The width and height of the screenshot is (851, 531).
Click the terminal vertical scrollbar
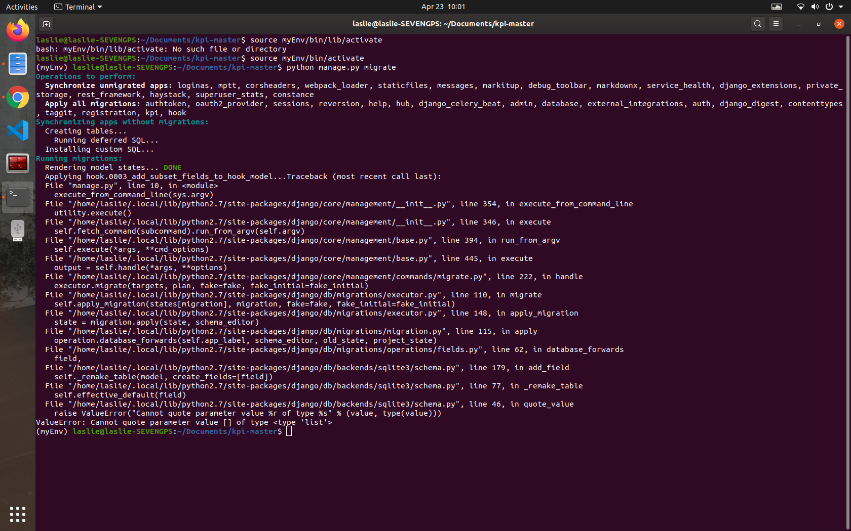[x=847, y=253]
